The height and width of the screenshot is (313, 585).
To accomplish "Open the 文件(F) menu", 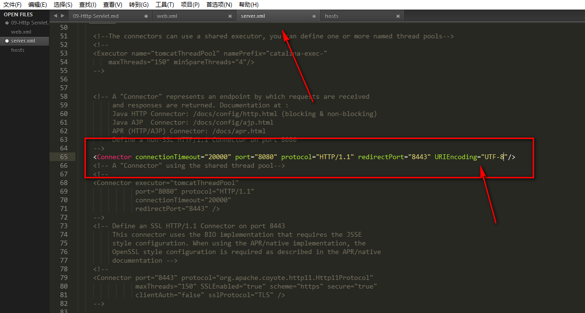I will point(12,4).
